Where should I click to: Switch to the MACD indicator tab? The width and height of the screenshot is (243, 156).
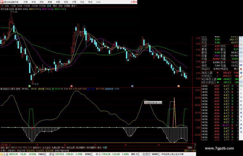click(x=14, y=148)
